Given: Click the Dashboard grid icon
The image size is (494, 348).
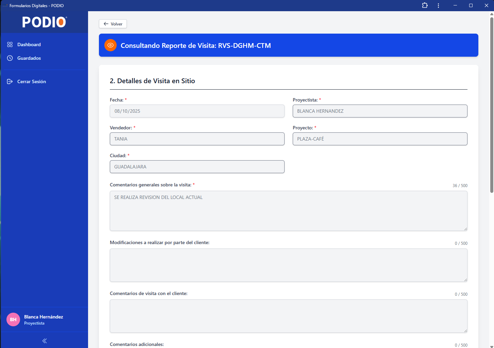Looking at the screenshot, I should point(10,44).
